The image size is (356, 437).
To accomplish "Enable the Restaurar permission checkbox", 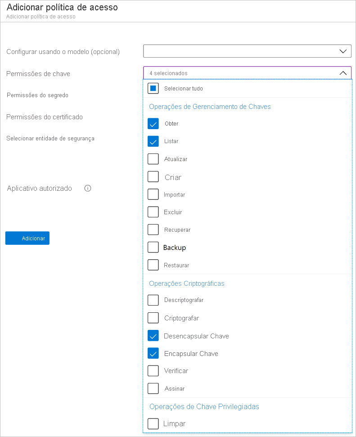I will (x=153, y=265).
